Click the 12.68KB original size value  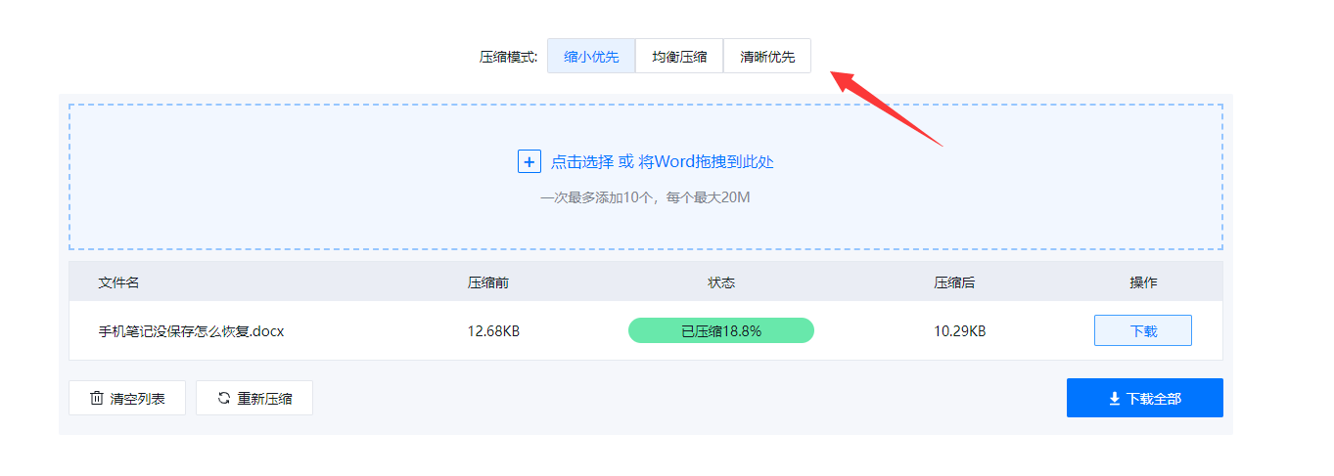point(493,331)
